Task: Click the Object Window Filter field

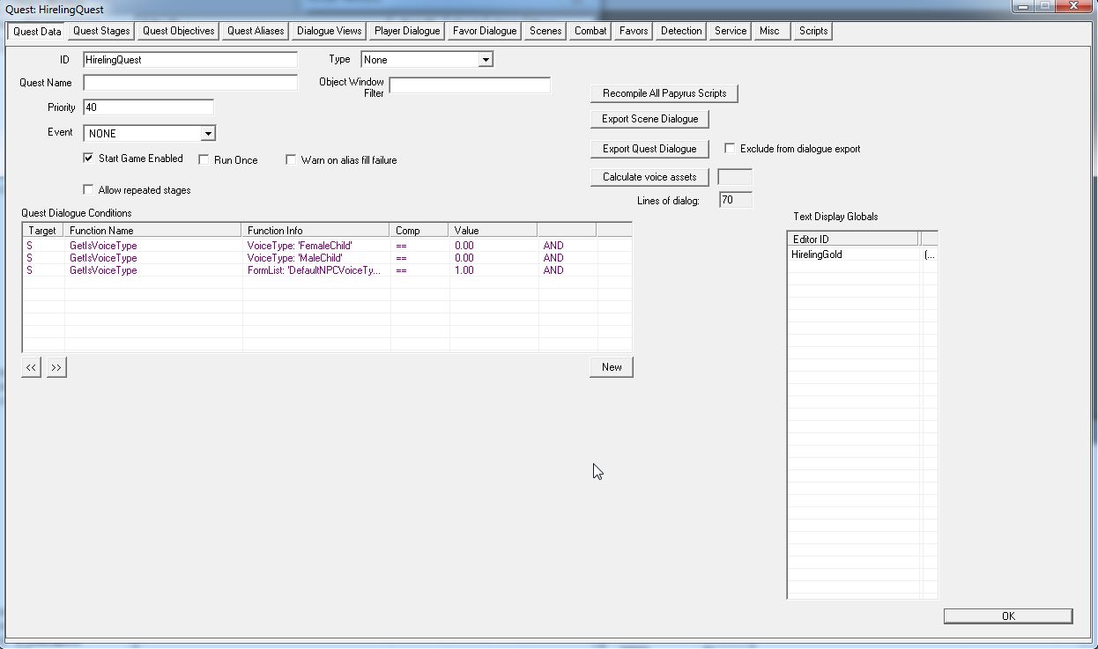Action: [x=470, y=85]
